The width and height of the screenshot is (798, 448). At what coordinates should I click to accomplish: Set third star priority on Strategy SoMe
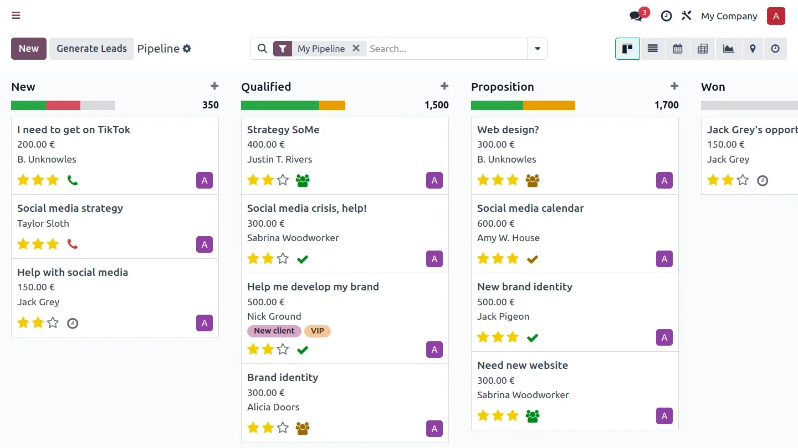(283, 180)
